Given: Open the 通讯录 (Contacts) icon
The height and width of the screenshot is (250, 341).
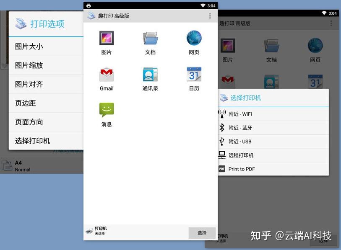Looking at the screenshot, I should pyautogui.click(x=150, y=75).
